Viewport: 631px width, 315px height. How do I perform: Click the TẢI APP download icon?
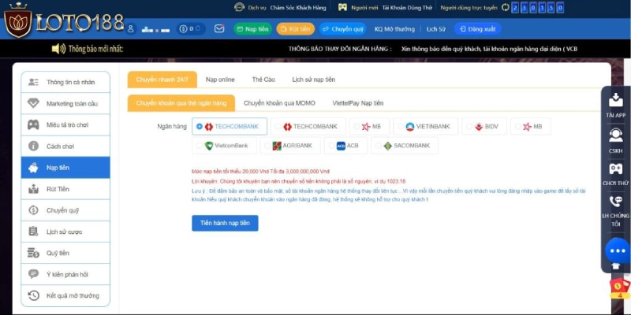615,100
